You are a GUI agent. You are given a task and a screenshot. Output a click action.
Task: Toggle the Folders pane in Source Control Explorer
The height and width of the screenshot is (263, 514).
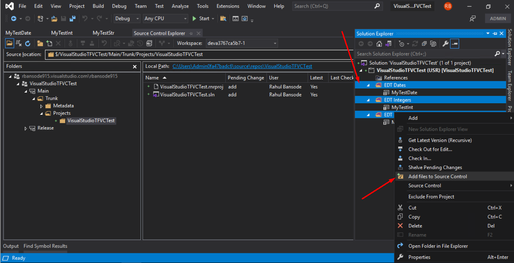point(9,43)
